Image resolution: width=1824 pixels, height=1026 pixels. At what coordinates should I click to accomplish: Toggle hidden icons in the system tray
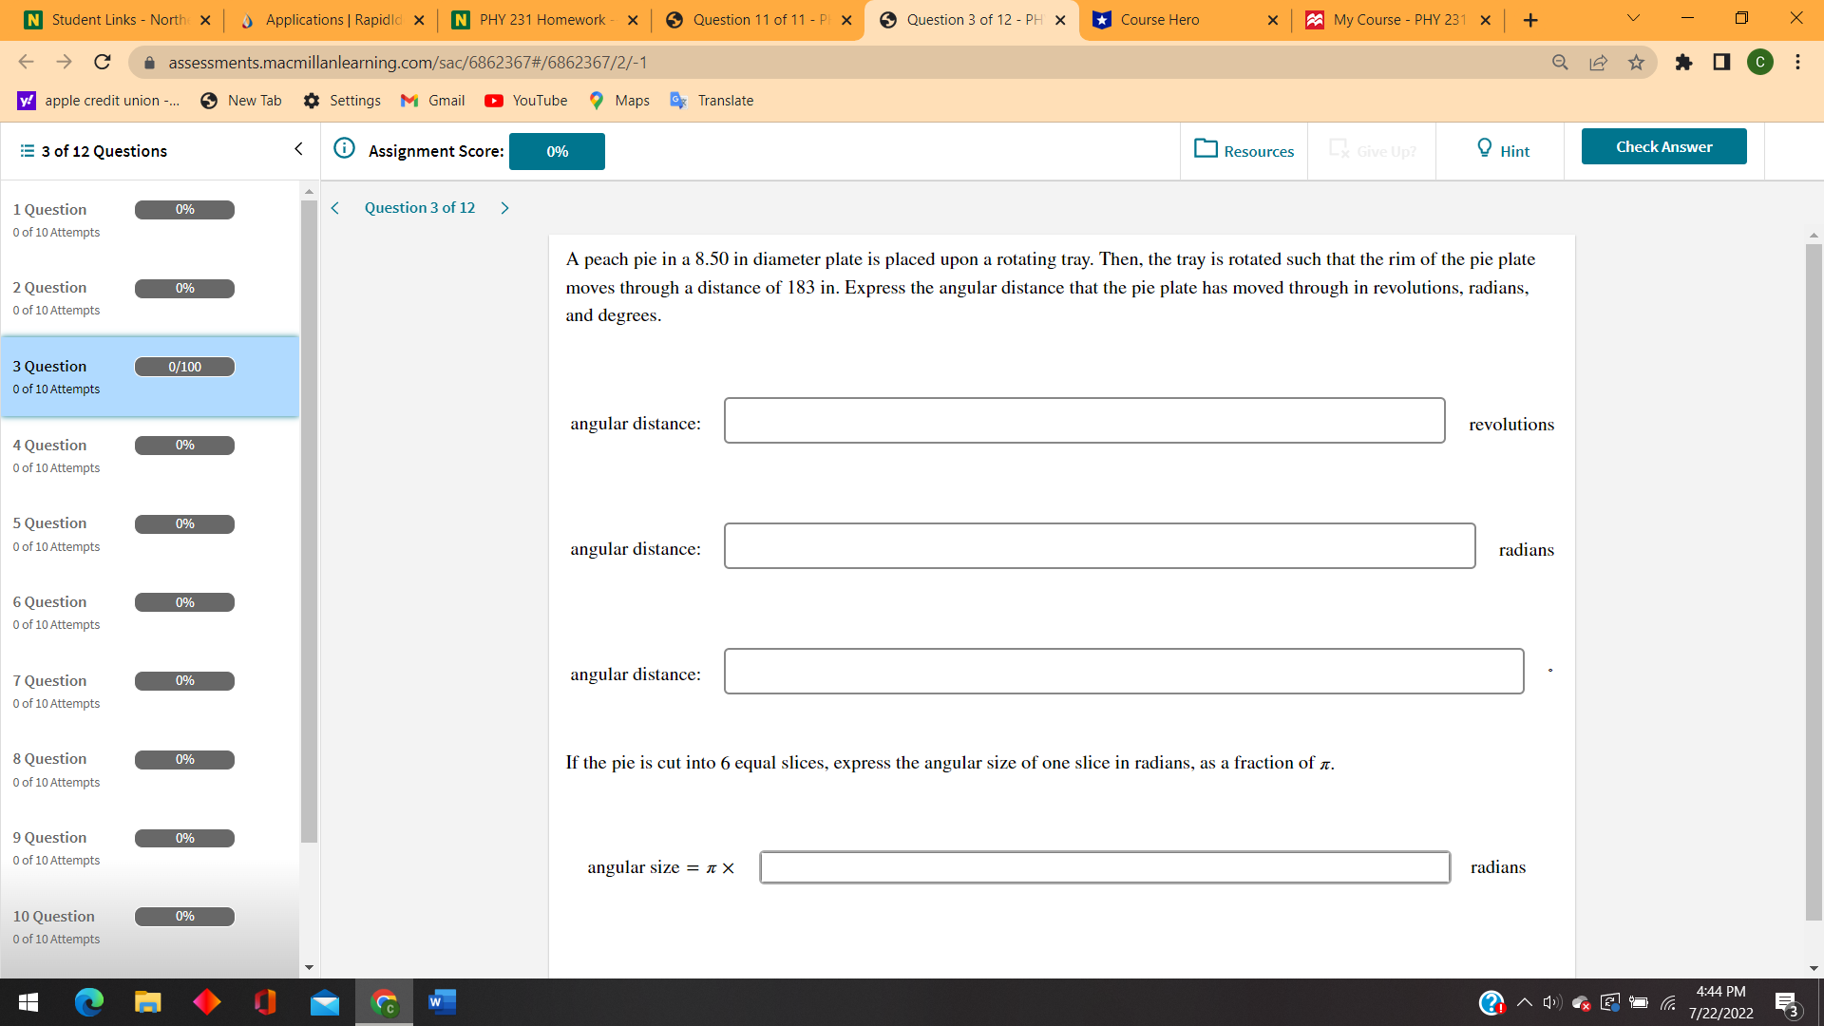pyautogui.click(x=1524, y=1002)
